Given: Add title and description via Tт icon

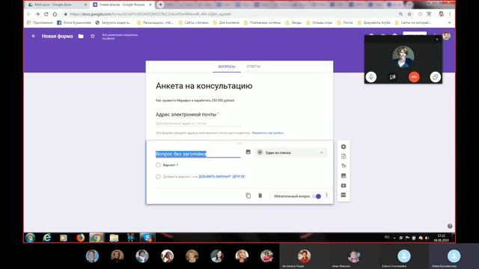Looking at the screenshot, I should click(344, 166).
